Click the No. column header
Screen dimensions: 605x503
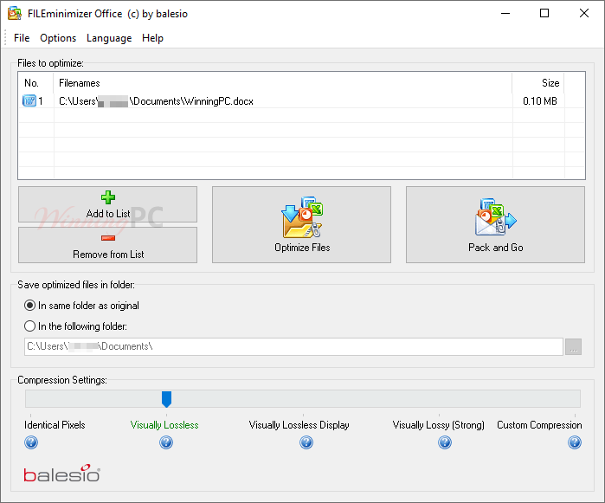point(35,83)
